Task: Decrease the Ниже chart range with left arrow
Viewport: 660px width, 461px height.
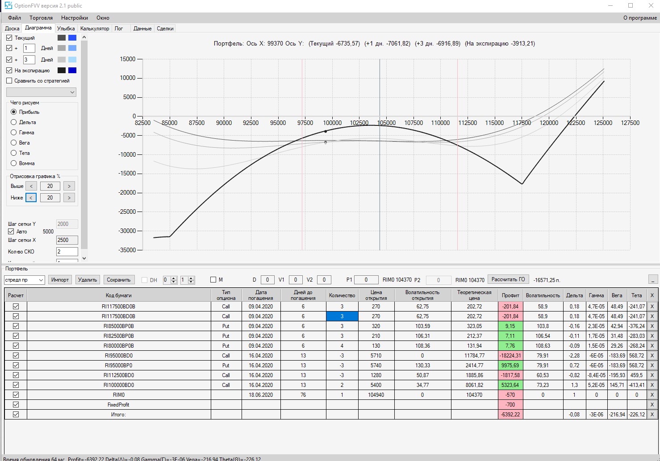Action: (x=31, y=198)
